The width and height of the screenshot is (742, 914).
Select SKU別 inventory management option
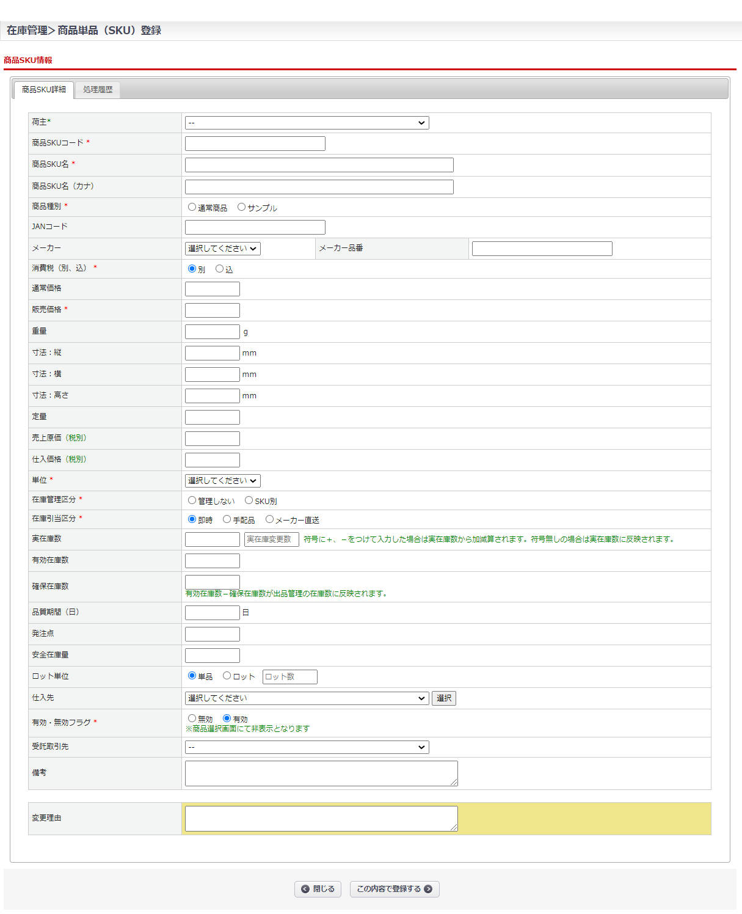coord(249,500)
